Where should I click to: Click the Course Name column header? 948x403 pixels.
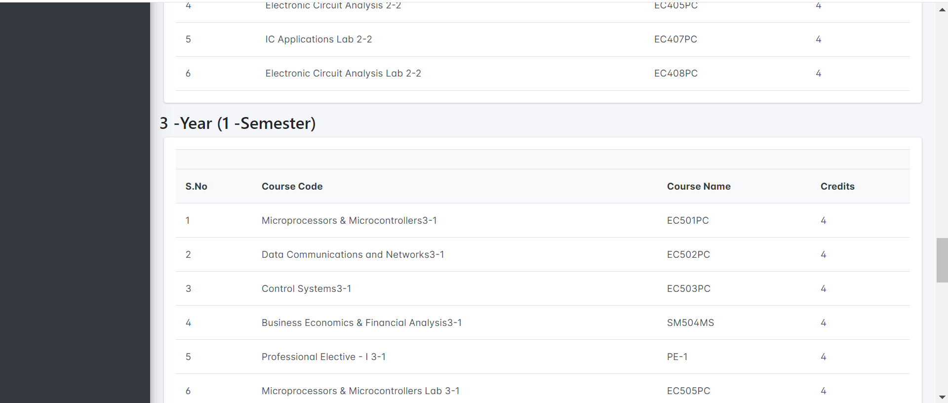coord(699,187)
